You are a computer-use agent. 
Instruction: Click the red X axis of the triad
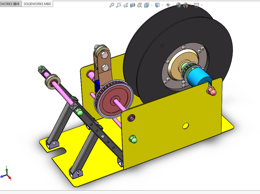9,177
